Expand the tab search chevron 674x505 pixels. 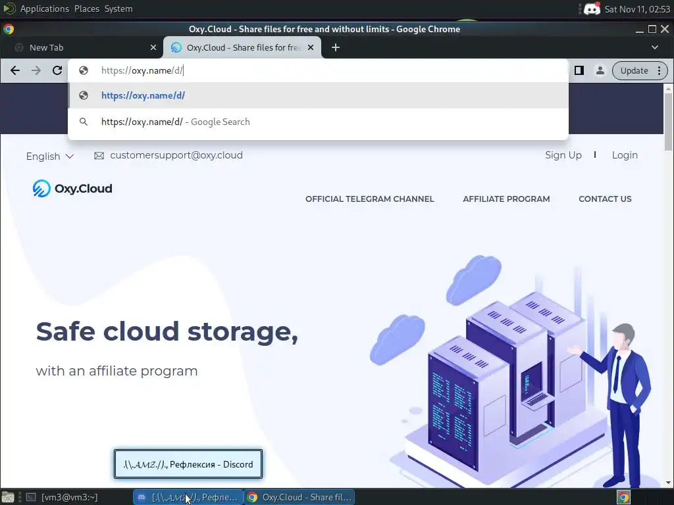655,47
